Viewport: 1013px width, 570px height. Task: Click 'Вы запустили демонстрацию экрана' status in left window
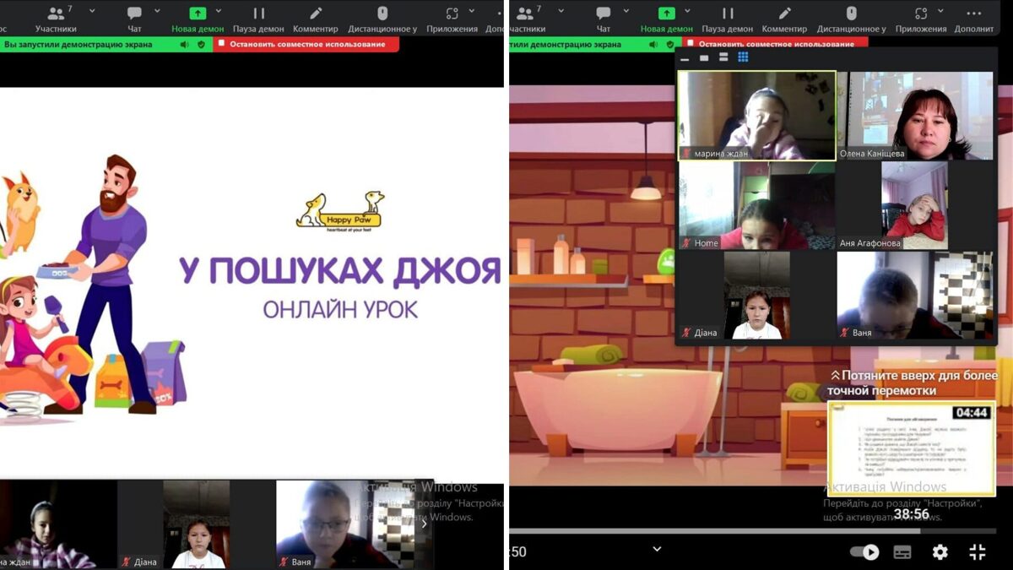(x=78, y=44)
